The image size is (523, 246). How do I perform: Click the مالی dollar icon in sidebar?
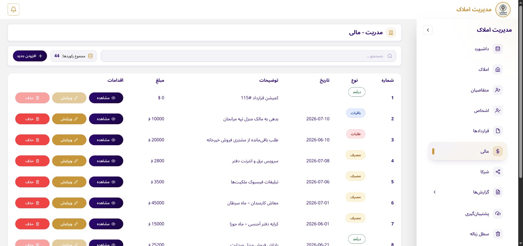point(498,151)
